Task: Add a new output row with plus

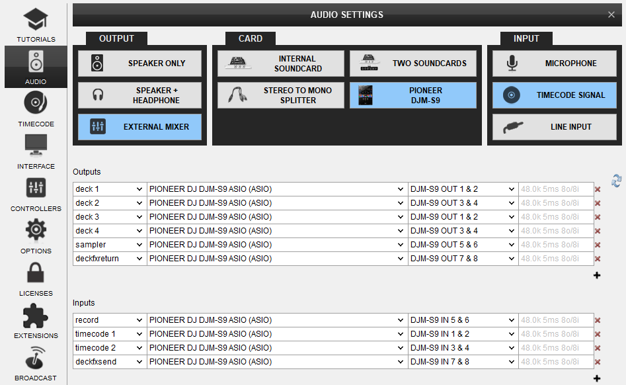Action: [x=597, y=275]
